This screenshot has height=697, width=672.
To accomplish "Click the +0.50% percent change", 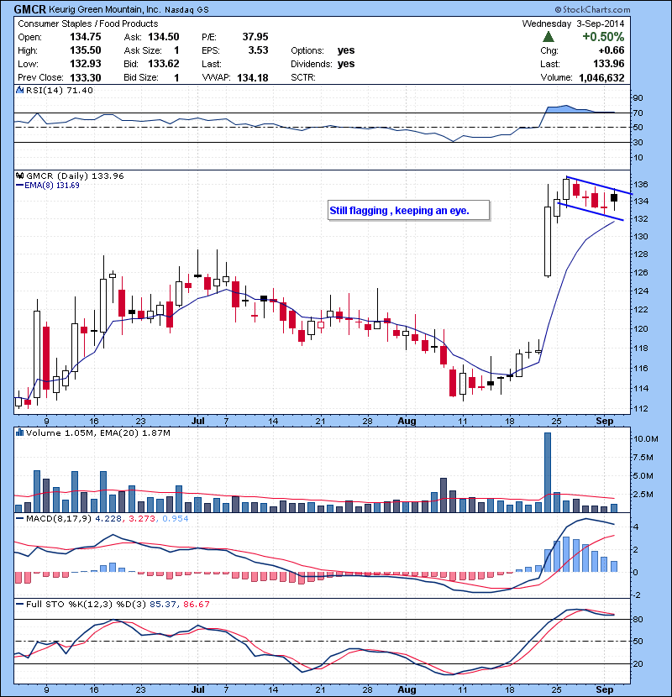I will pyautogui.click(x=603, y=36).
